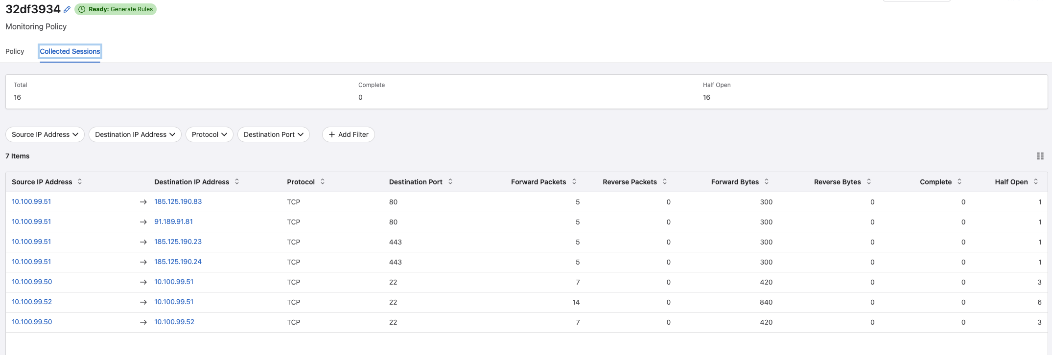1052x355 pixels.
Task: Sort by Reverse Packets sort icon
Action: pyautogui.click(x=665, y=181)
